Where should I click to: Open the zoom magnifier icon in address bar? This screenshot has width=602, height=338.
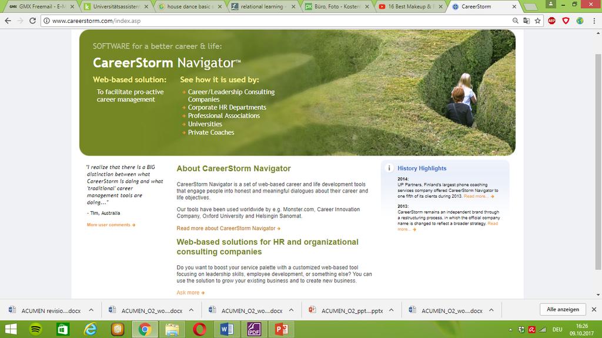[515, 21]
